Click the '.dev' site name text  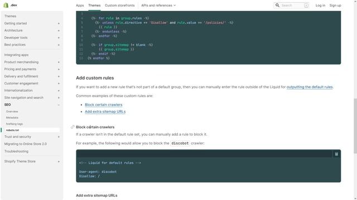[13, 5]
